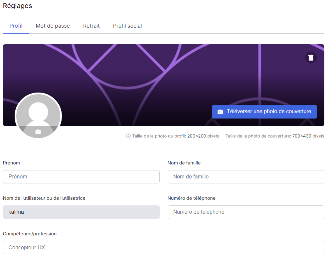Click camera icon inside the upload cover button
Image resolution: width=332 pixels, height=256 pixels.
coord(220,112)
